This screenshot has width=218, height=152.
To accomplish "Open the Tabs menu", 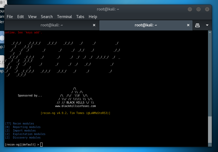I will 80,17.
